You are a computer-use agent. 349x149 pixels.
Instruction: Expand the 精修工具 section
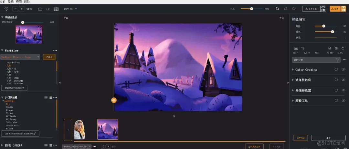tap(293, 101)
